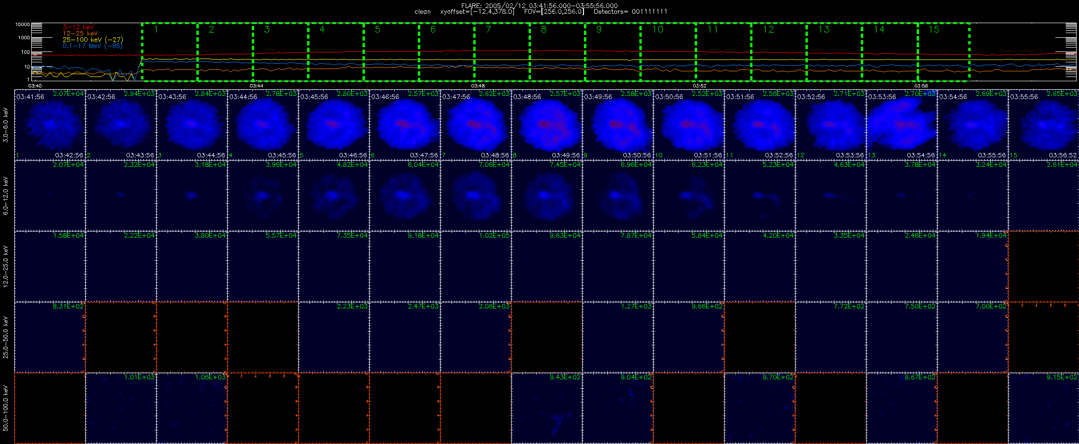Open the 12-25 keV image labeled 1.02E+05

tap(476, 266)
